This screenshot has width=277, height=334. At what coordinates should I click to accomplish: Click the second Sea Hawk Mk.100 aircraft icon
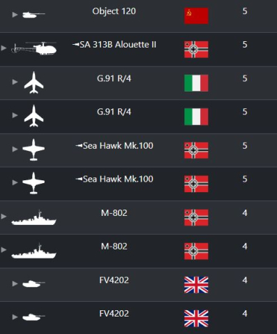(x=33, y=183)
